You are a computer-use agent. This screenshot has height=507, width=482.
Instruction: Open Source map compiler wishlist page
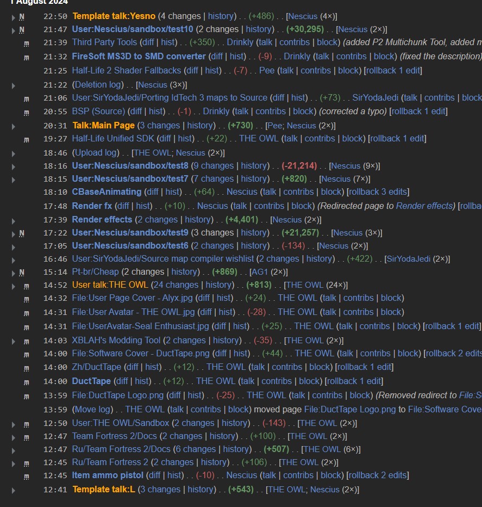[163, 259]
